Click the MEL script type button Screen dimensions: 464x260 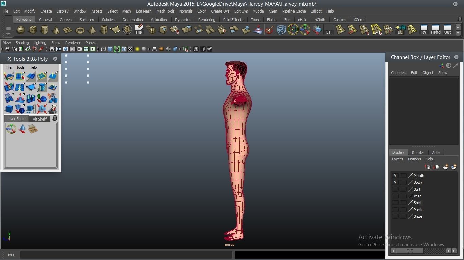tap(11, 255)
